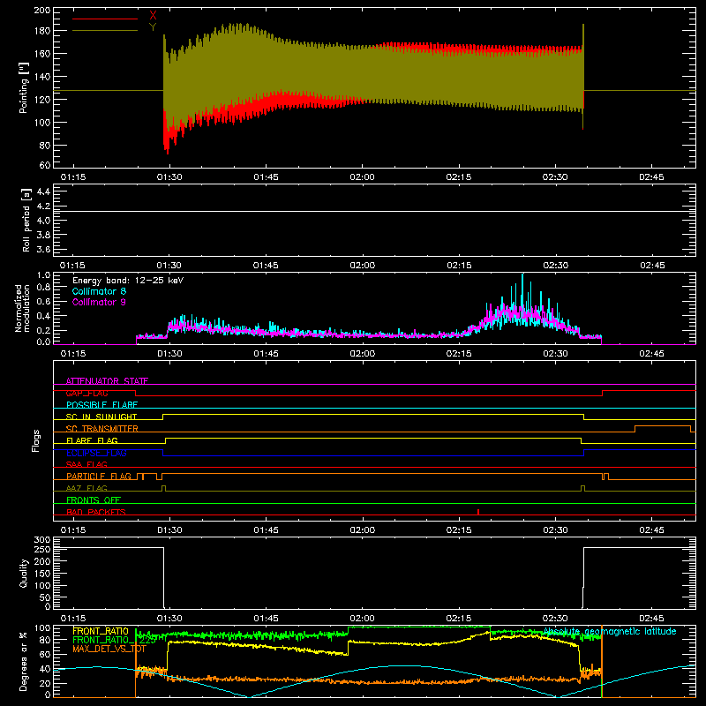
Task: Click the 'BAD_PACKETS' flag label
Action: [96, 512]
